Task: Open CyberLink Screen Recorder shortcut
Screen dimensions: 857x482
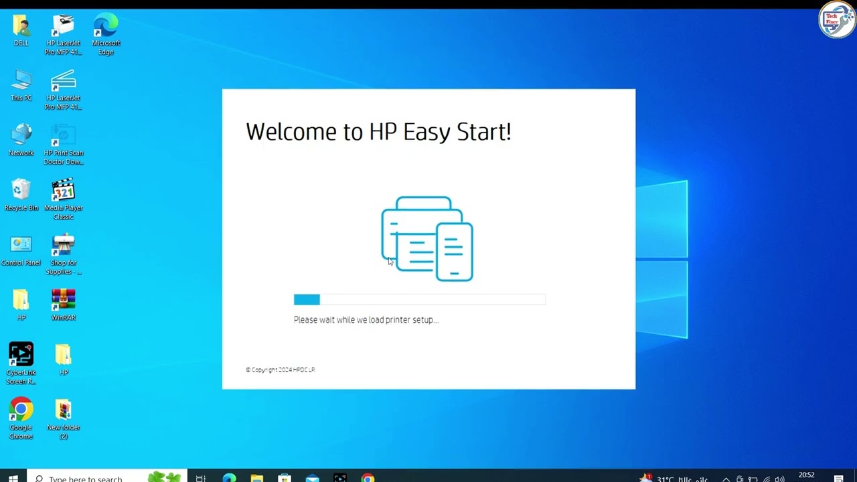Action: 21,364
